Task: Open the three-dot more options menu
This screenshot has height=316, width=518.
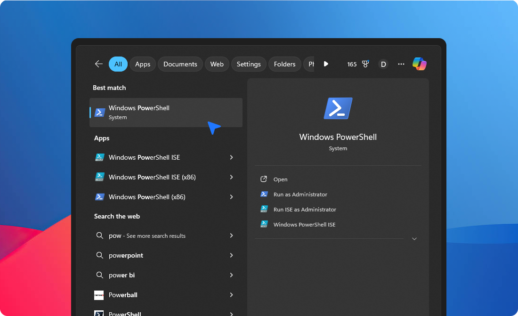Action: 401,64
